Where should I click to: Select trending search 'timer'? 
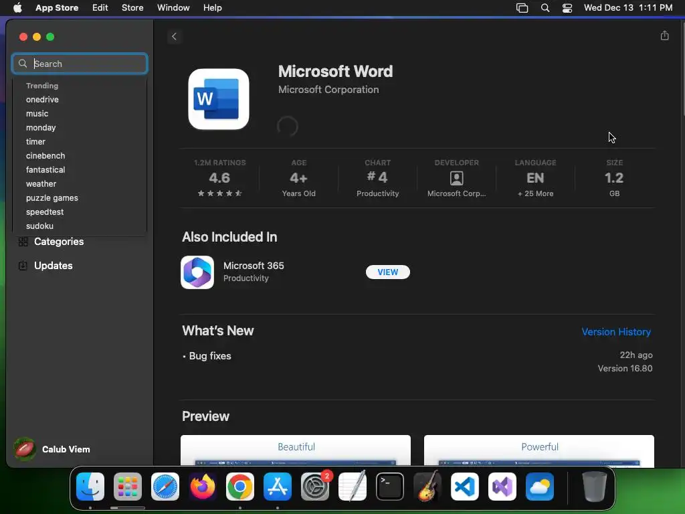click(35, 142)
